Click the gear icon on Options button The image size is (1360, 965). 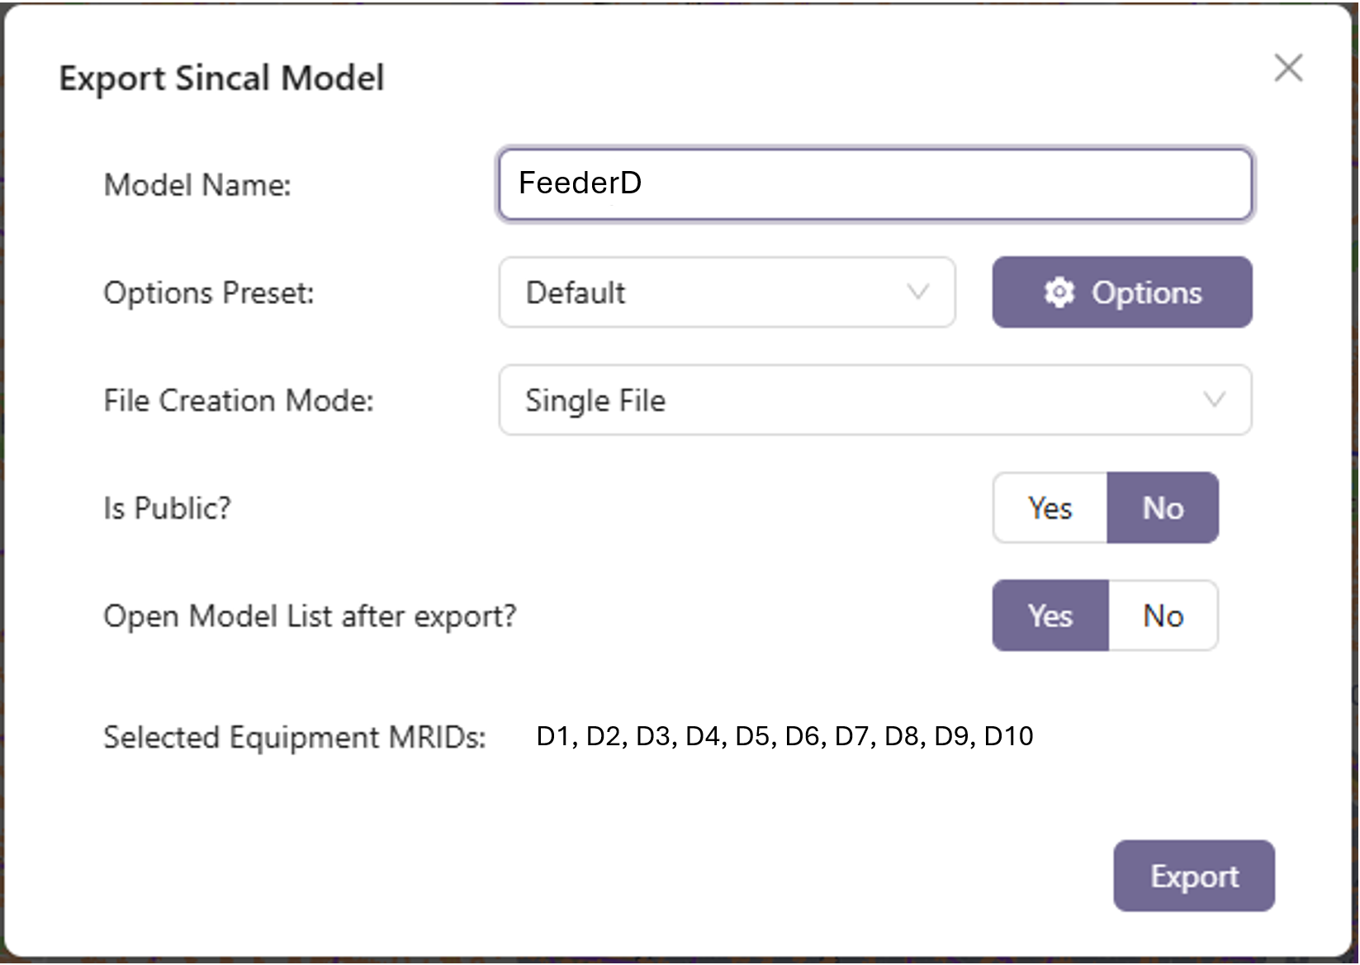coord(1059,292)
